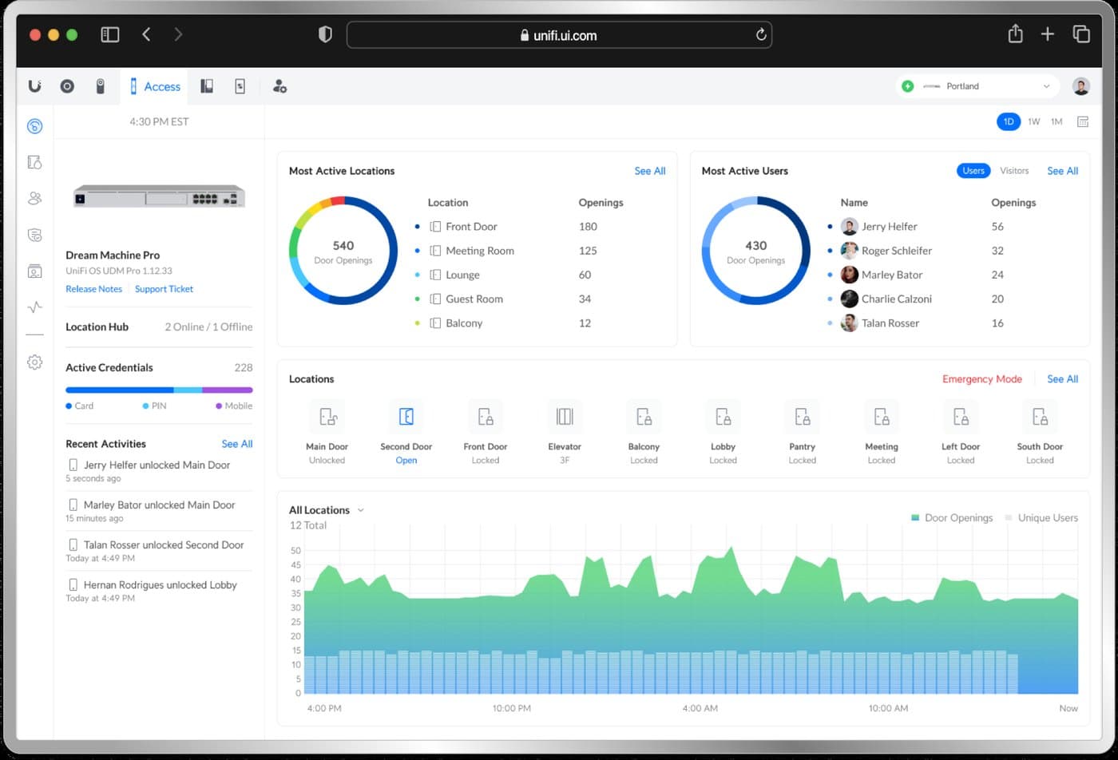Screen dimensions: 1118x760
Task: Open a new Safari tab with plus
Action: (x=1048, y=34)
